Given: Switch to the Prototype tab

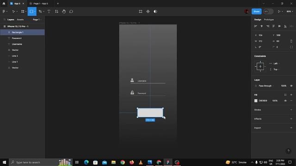Looking at the screenshot, I should click(x=269, y=19).
